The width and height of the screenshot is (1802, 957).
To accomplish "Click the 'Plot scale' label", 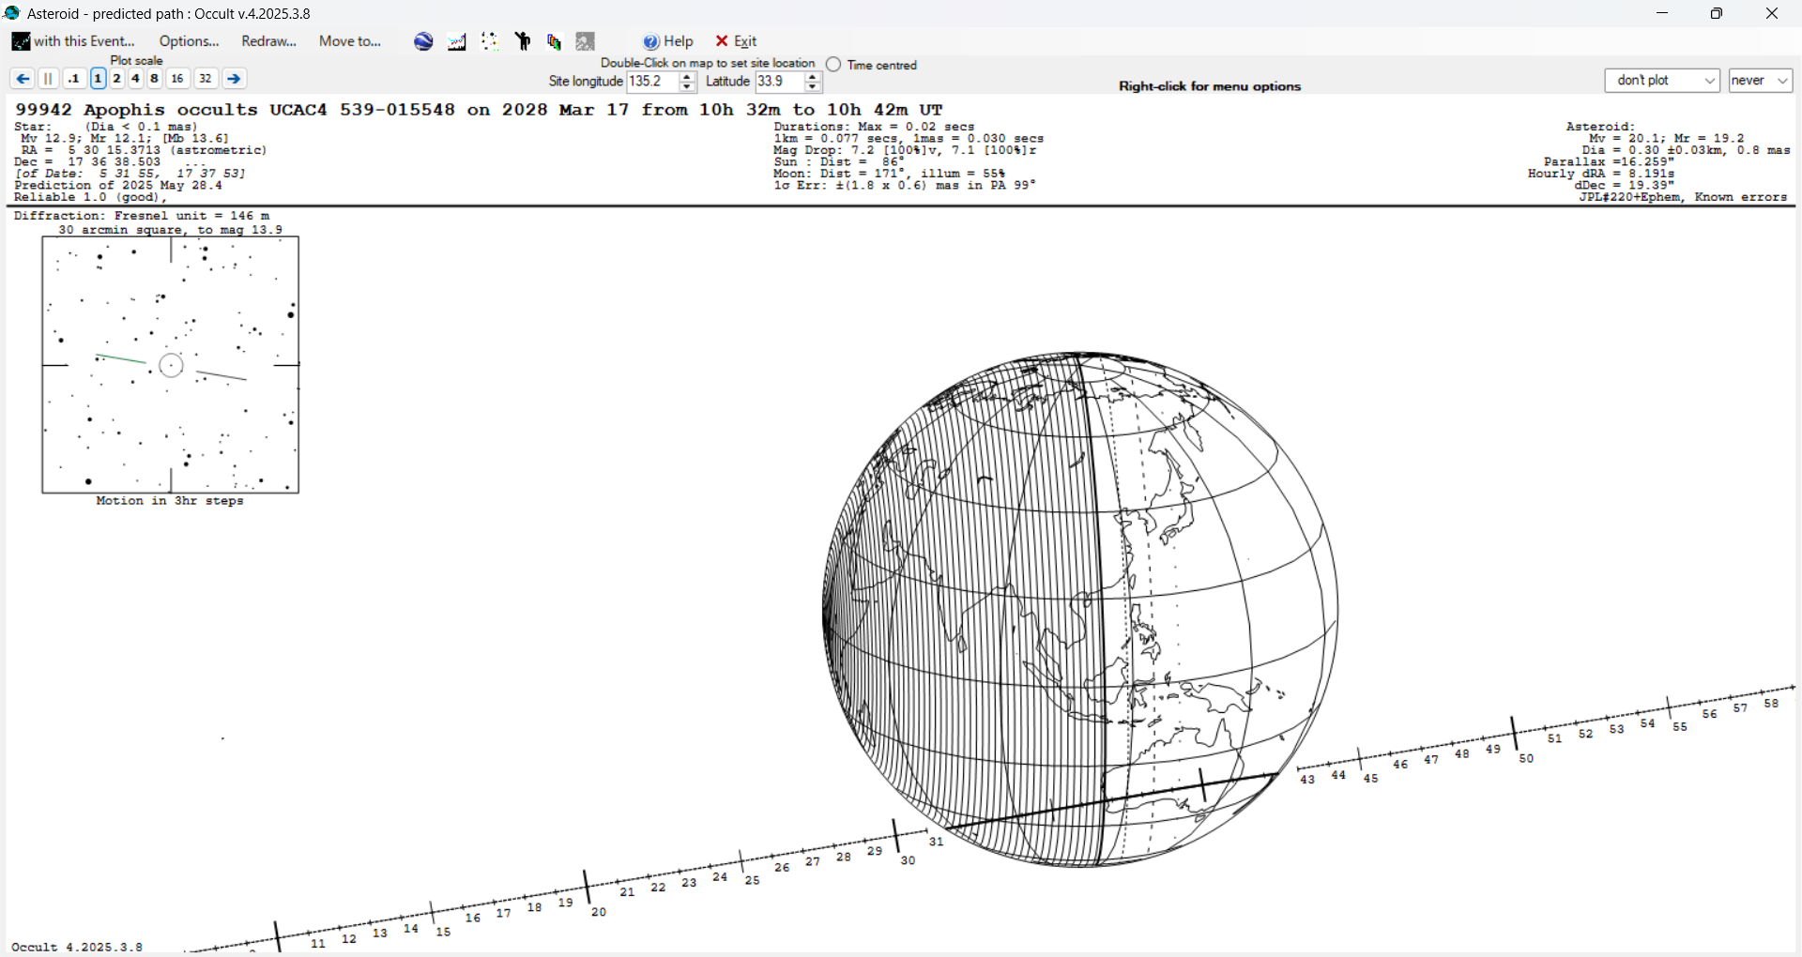I will click(x=137, y=61).
